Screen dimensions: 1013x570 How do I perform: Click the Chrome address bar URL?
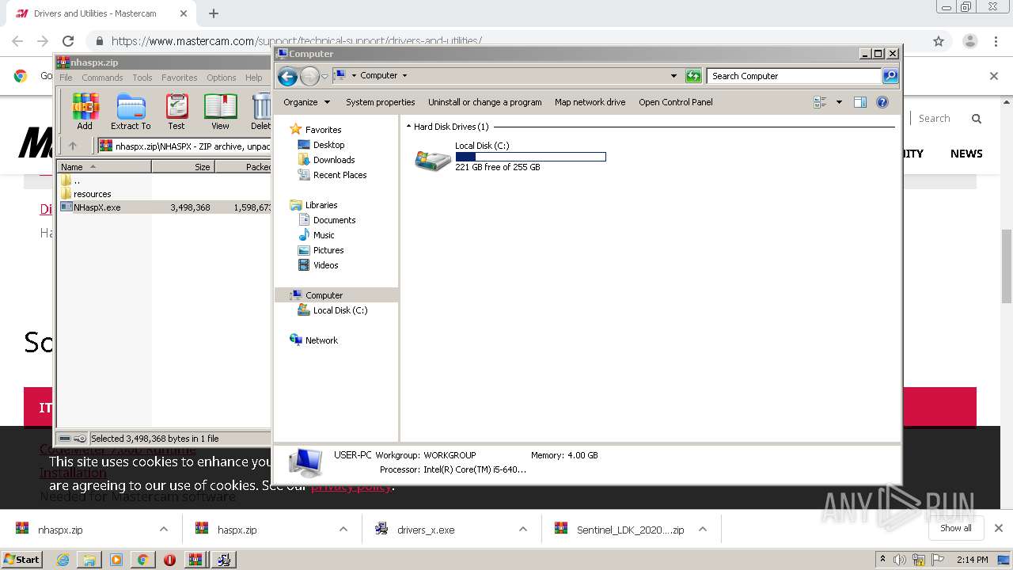point(297,41)
